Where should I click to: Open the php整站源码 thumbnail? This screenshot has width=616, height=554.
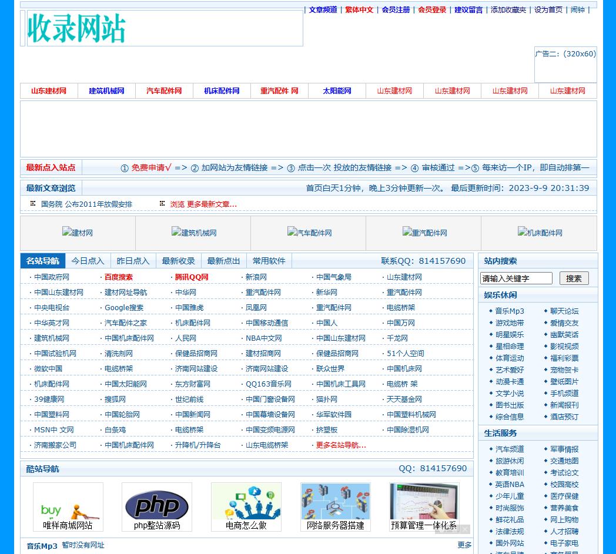(157, 506)
